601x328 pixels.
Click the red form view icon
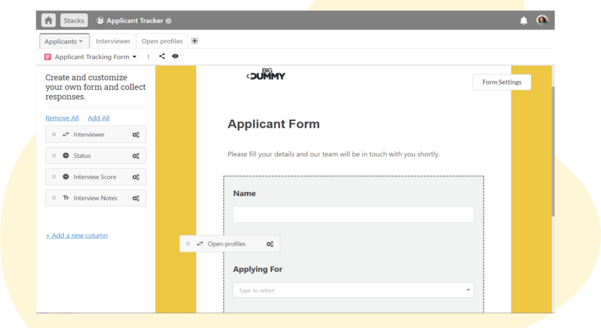47,57
